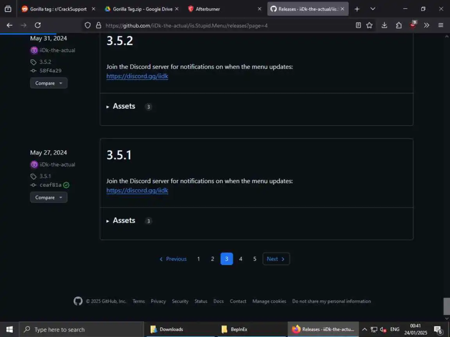Image resolution: width=450 pixels, height=337 pixels.
Task: Open Manage cookies in the footer
Action: (269, 302)
